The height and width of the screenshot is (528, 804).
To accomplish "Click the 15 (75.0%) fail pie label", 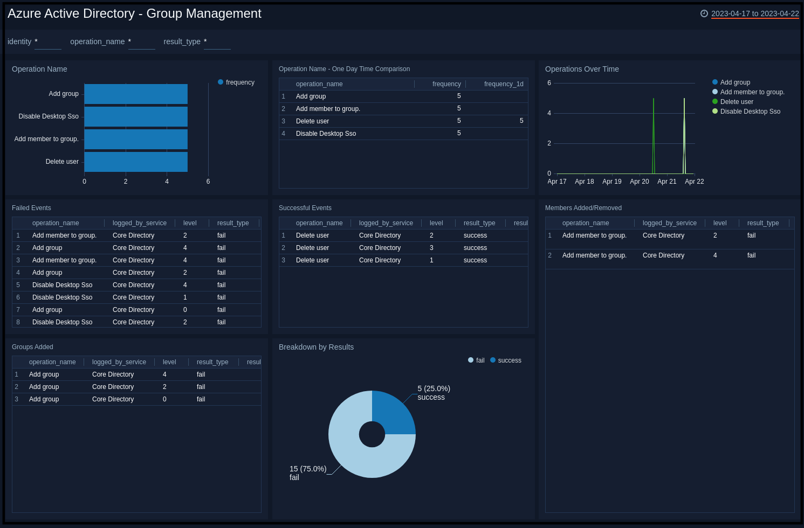I will [x=308, y=473].
